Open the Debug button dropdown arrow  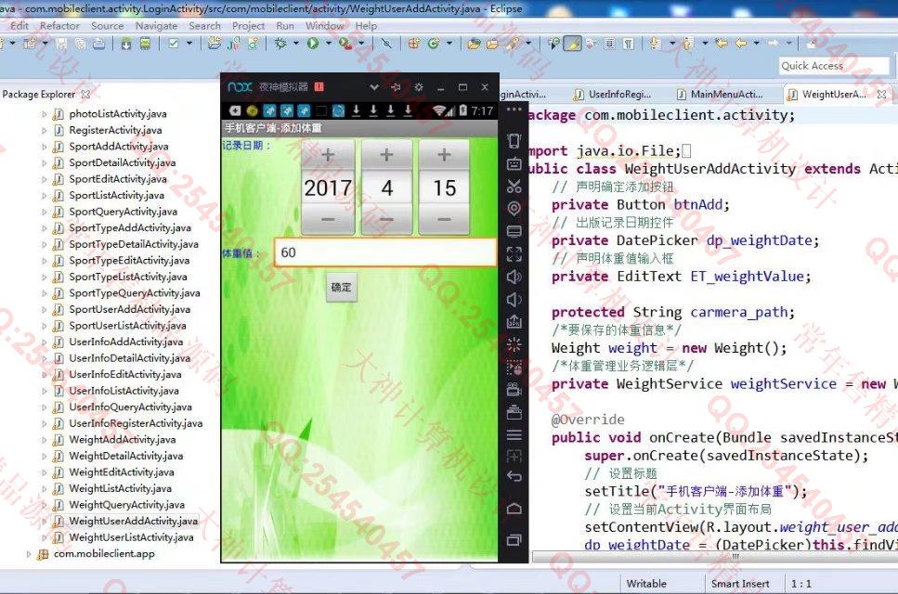[x=295, y=43]
